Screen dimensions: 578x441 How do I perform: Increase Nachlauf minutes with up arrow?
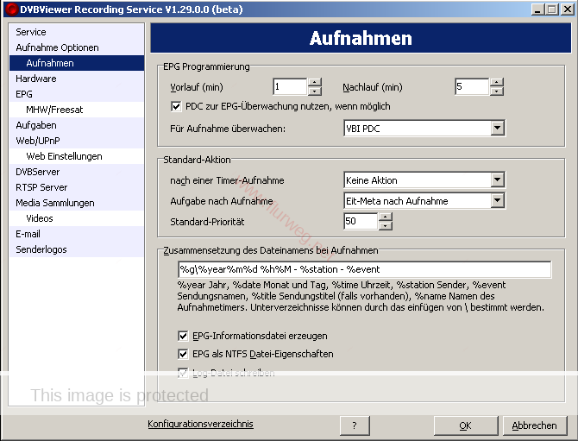pyautogui.click(x=497, y=82)
